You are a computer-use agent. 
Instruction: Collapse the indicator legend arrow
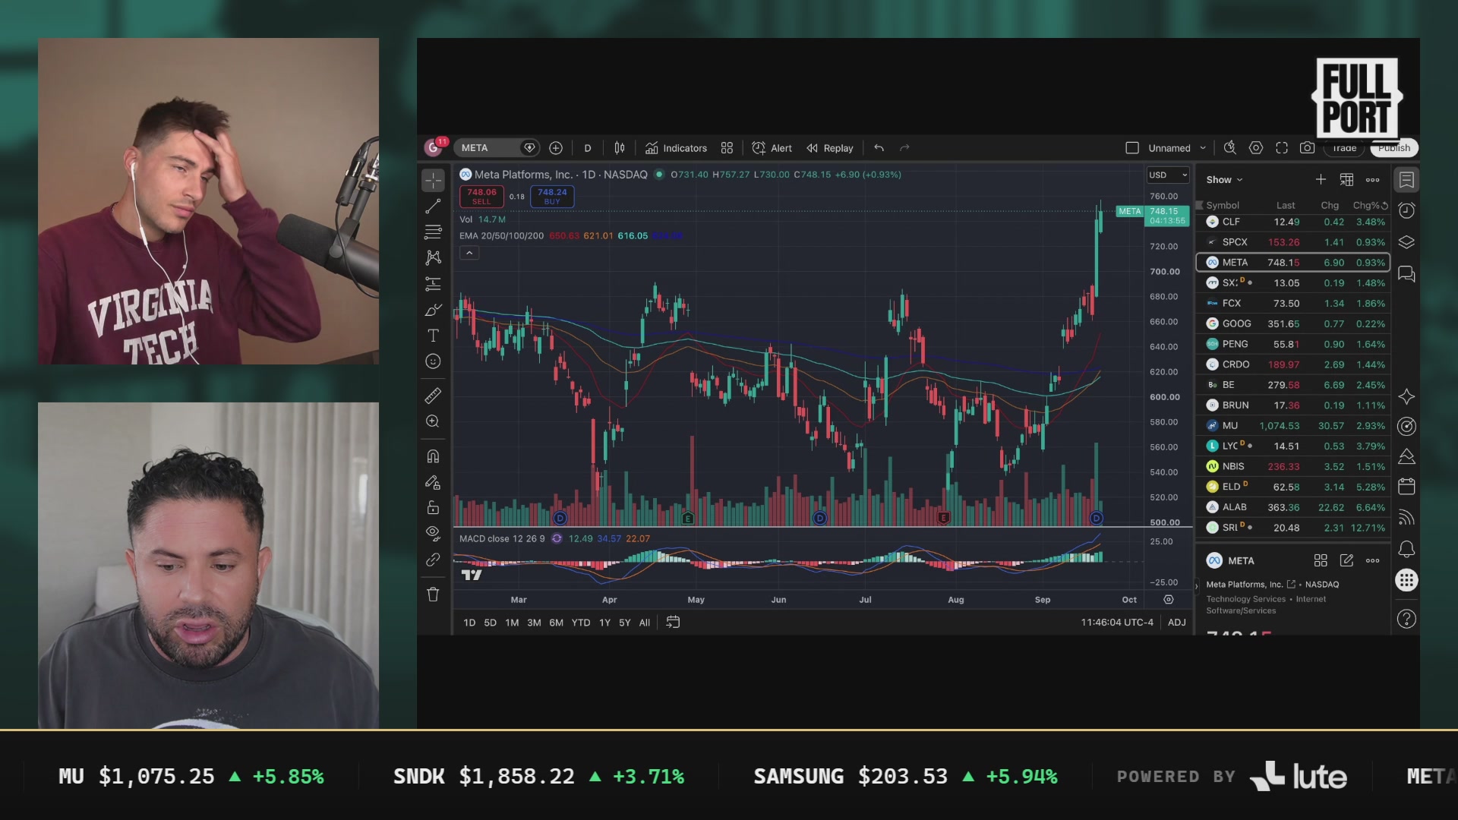point(469,253)
